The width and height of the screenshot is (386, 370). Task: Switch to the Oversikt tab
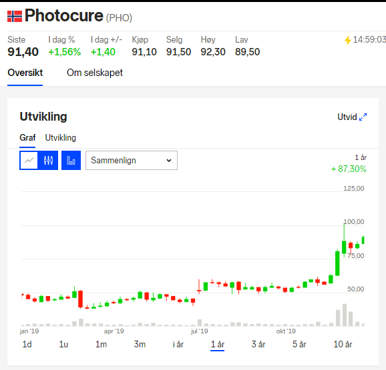[x=25, y=73]
